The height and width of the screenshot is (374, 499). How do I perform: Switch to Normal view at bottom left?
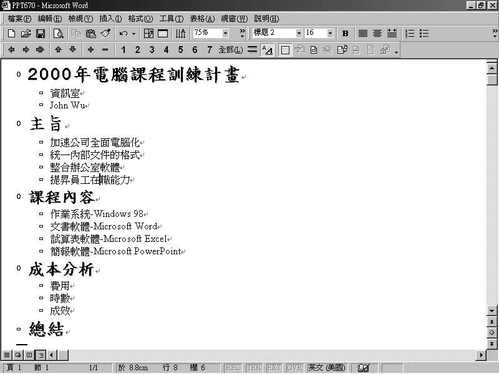(7, 355)
